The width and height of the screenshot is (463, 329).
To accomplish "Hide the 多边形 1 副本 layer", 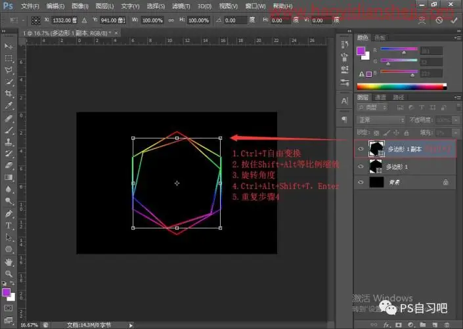I will click(x=361, y=149).
